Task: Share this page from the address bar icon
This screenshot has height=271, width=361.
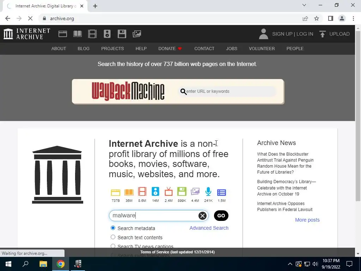Action: 305,18
